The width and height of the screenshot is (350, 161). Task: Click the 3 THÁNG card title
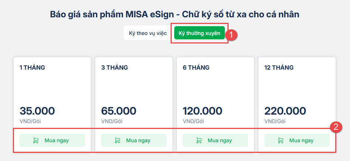(x=114, y=67)
